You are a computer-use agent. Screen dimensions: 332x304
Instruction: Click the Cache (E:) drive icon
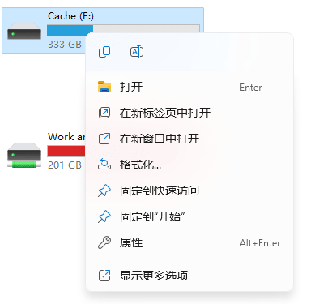(24, 31)
